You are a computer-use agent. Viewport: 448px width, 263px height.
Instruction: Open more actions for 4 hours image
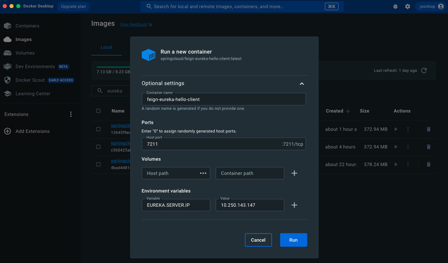(408, 147)
